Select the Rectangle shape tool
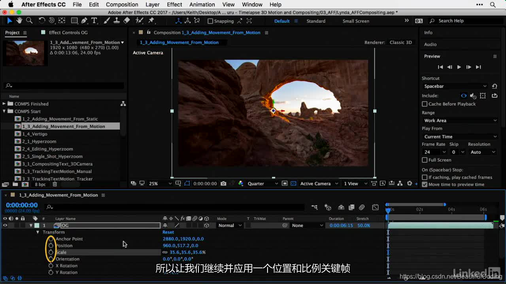This screenshot has width=506, height=284. pos(74,21)
